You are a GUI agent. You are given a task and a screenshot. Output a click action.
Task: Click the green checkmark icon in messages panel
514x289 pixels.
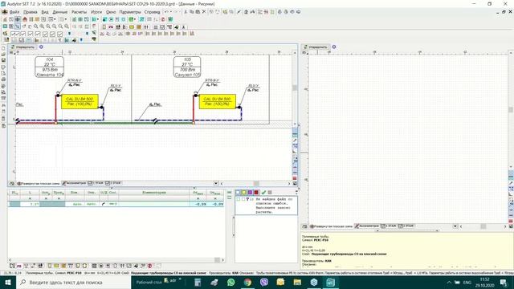pos(263,193)
